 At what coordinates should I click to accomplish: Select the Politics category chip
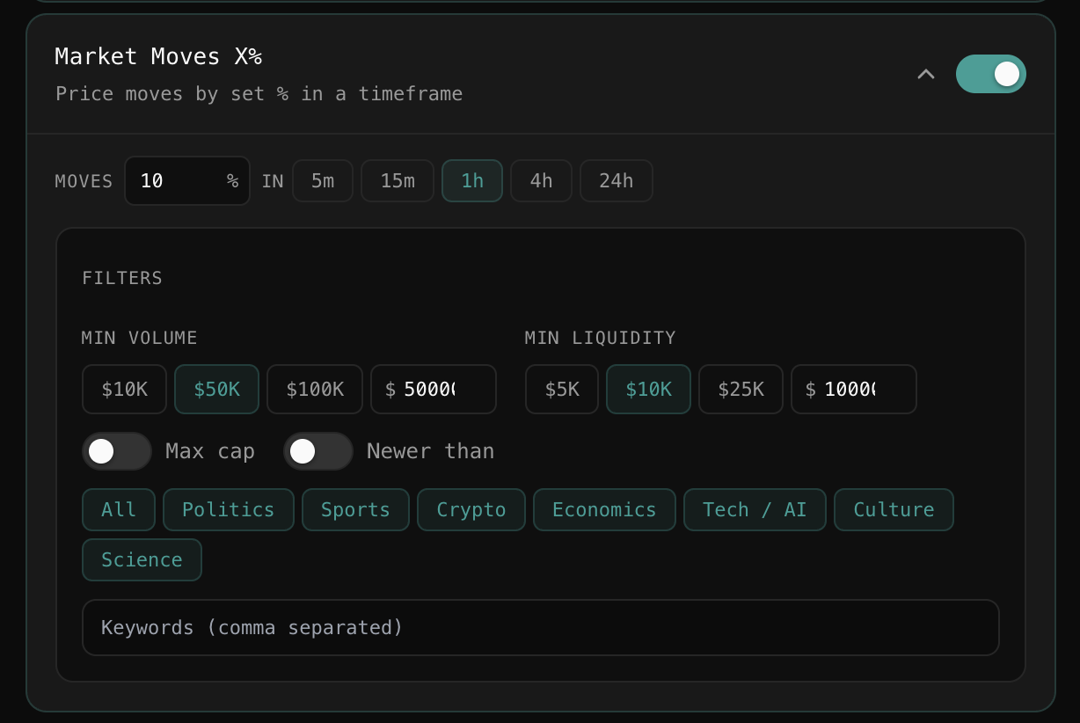pyautogui.click(x=228, y=510)
